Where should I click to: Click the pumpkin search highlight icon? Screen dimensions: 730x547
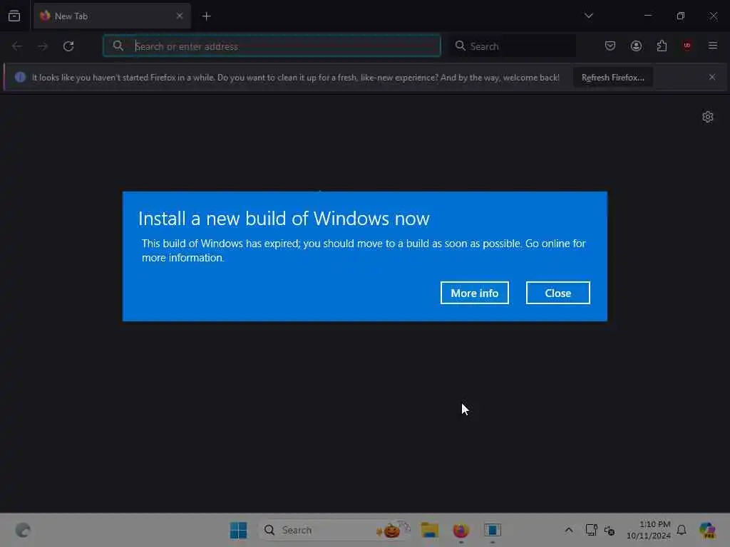click(x=393, y=529)
